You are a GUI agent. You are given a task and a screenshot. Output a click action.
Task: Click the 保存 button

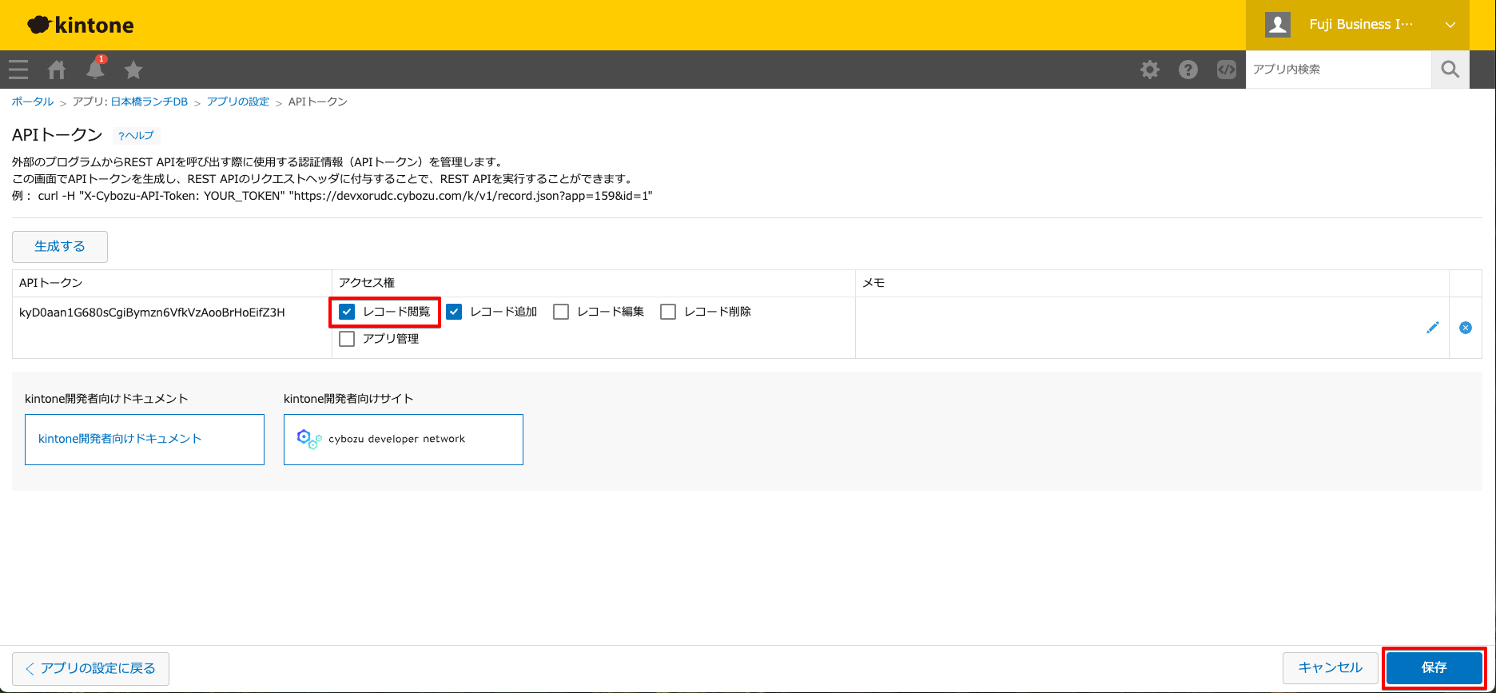1434,667
